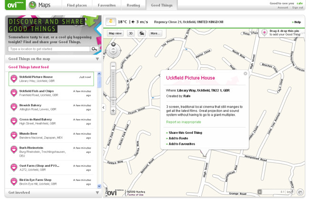The width and height of the screenshot is (310, 200).
Task: Collapse the left side panel arrow
Action: 103,108
